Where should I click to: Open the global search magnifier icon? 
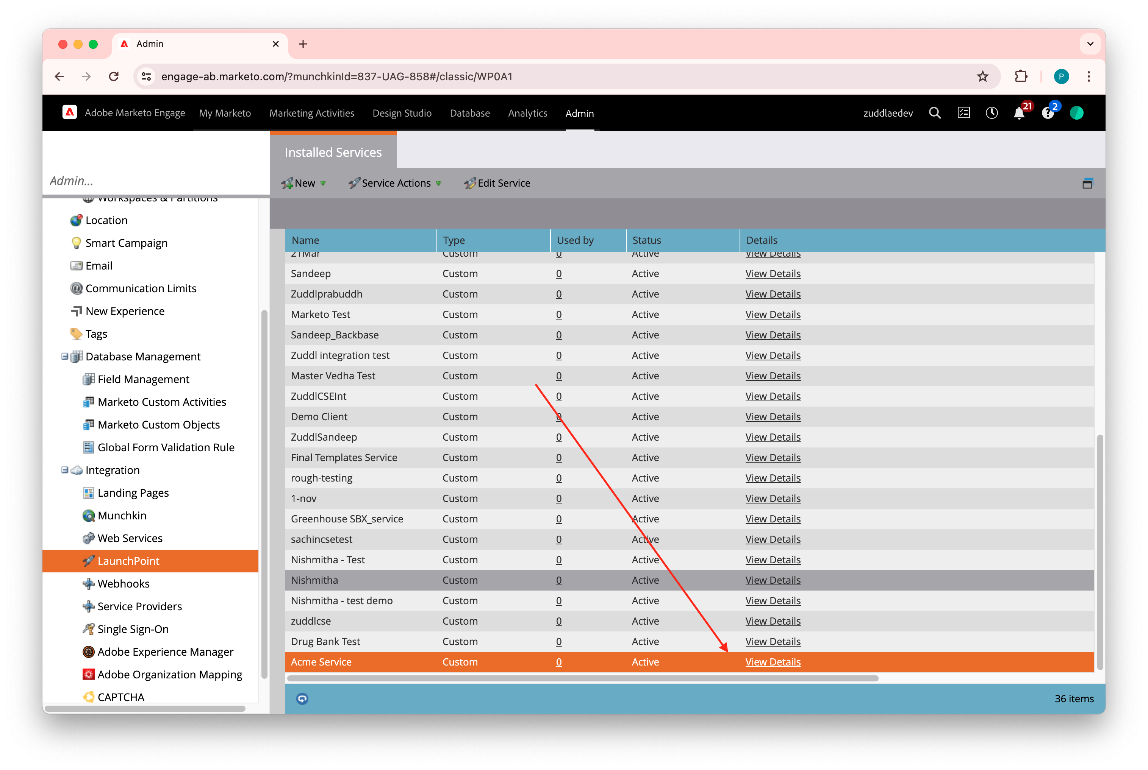935,114
